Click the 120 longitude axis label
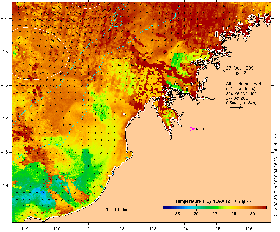280x232 pixels. (57, 229)
